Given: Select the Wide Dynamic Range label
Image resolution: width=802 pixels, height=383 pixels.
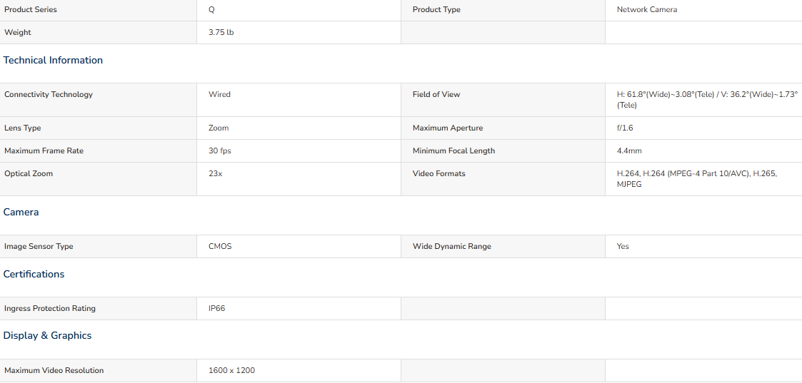Looking at the screenshot, I should pyautogui.click(x=451, y=247).
